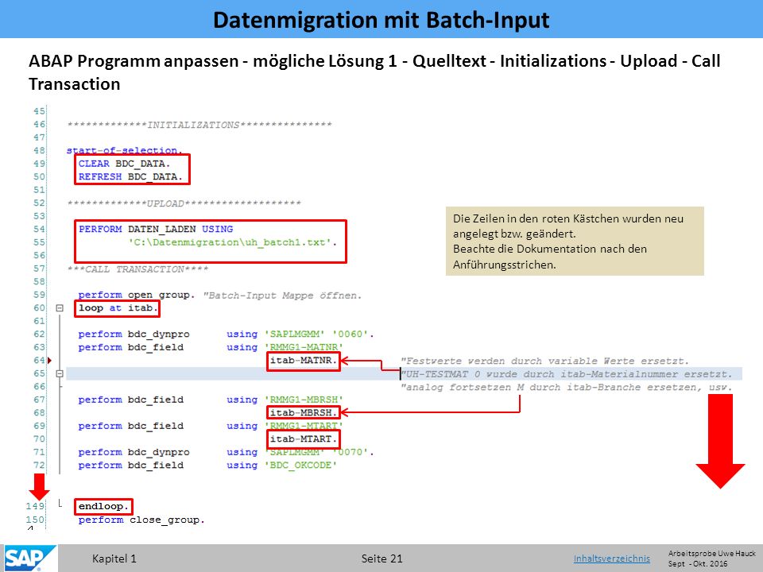This screenshot has width=763, height=572.
Task: Collapse the loop block at line 60
Action: click(x=60, y=308)
